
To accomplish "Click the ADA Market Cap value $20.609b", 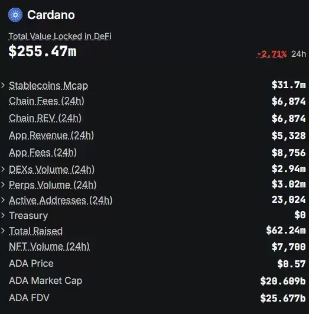I will coord(283,281).
